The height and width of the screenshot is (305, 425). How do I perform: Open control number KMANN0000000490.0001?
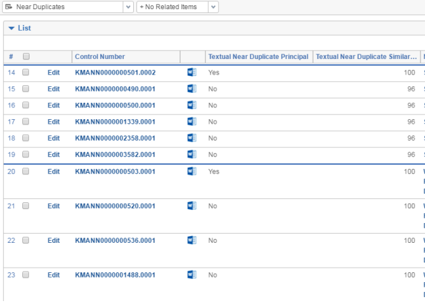[115, 89]
